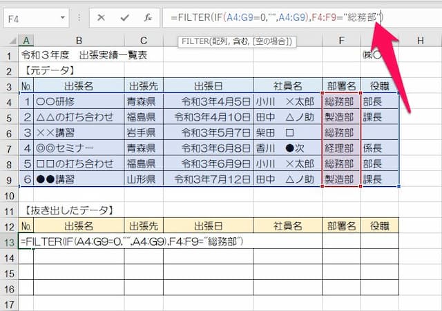Select row 1 header

pyautogui.click(x=9, y=55)
